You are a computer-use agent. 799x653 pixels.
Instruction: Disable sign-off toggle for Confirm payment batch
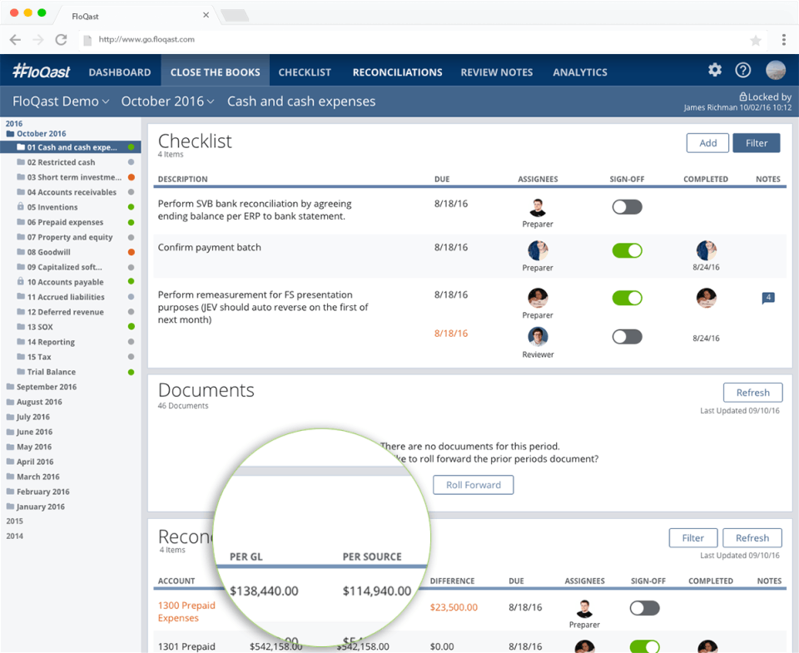627,250
